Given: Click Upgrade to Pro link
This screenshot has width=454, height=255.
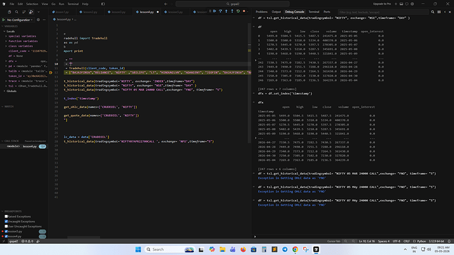Looking at the screenshot, I should tap(382, 4).
